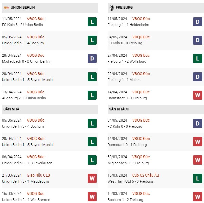This screenshot has height=203, width=204.
Task: Select the SÂN NHÀ section header
Action: click(x=50, y=109)
